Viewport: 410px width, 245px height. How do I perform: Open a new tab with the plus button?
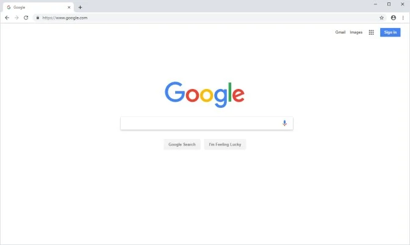coord(81,7)
